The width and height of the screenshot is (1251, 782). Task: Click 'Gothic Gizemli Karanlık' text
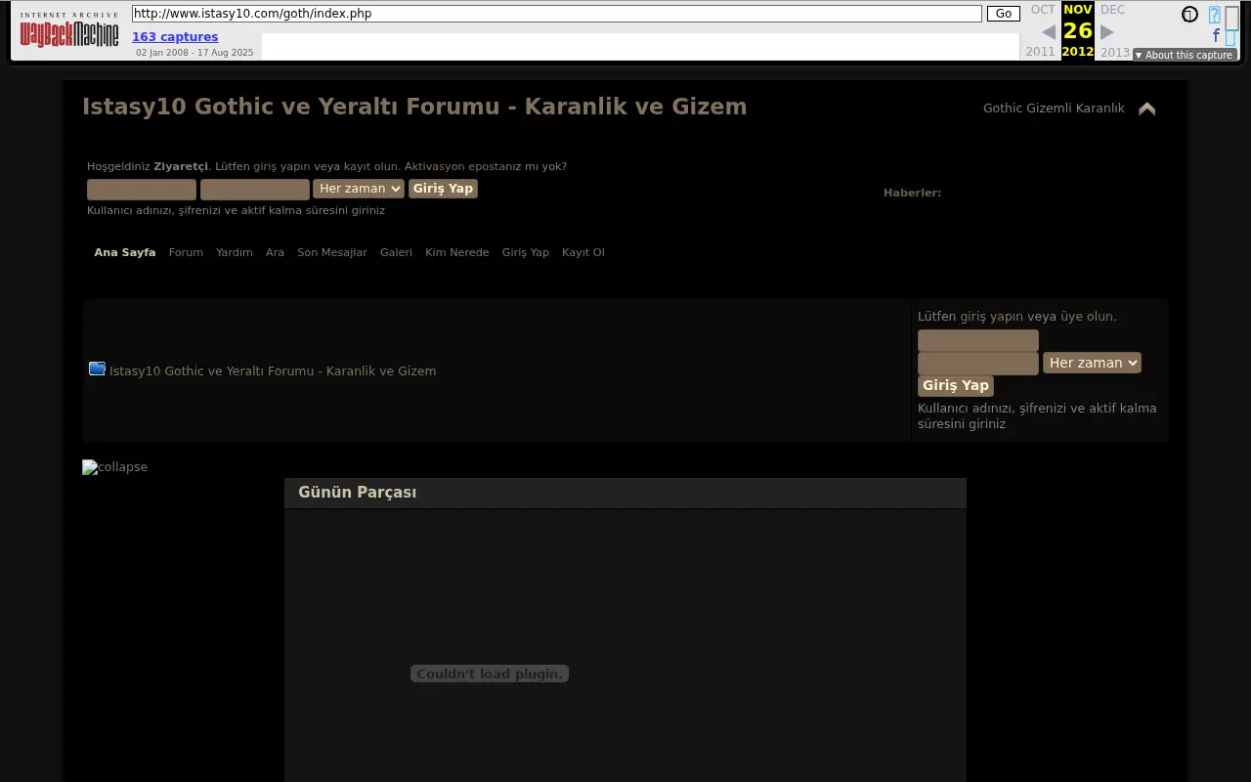(x=1054, y=109)
